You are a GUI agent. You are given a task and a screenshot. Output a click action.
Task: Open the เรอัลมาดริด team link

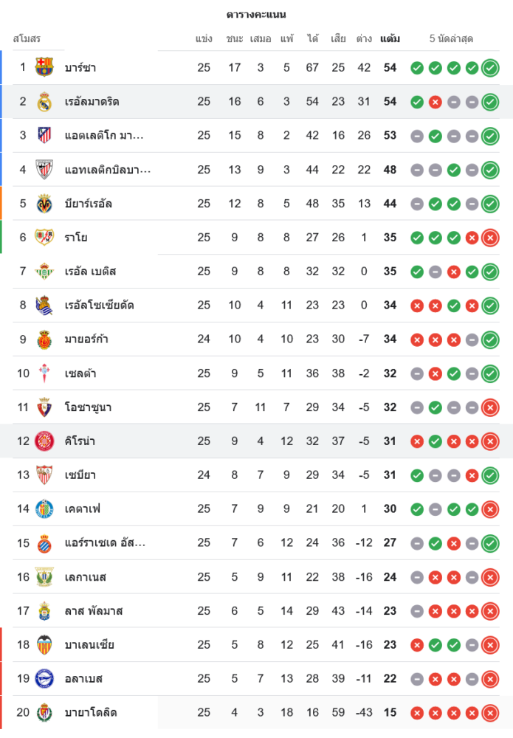pyautogui.click(x=92, y=102)
